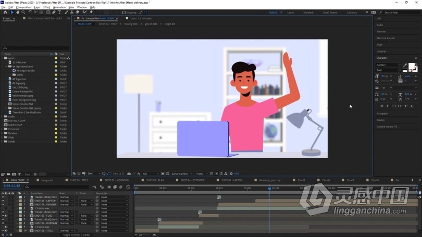This screenshot has width=422, height=237.
Task: Click new folder icon in Project panel
Action: pos(8,174)
